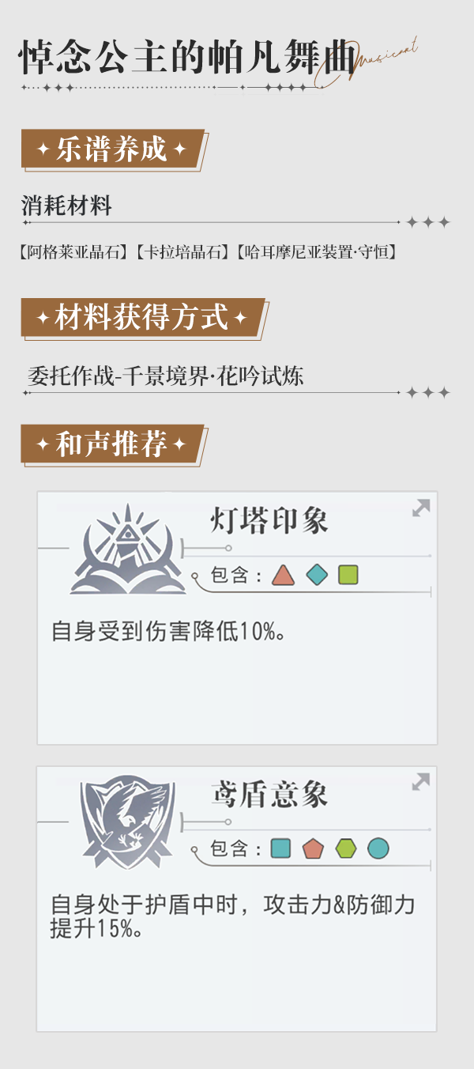Select the green square note in 灯塔印象
Image resolution: width=474 pixels, height=1069 pixels.
[348, 575]
